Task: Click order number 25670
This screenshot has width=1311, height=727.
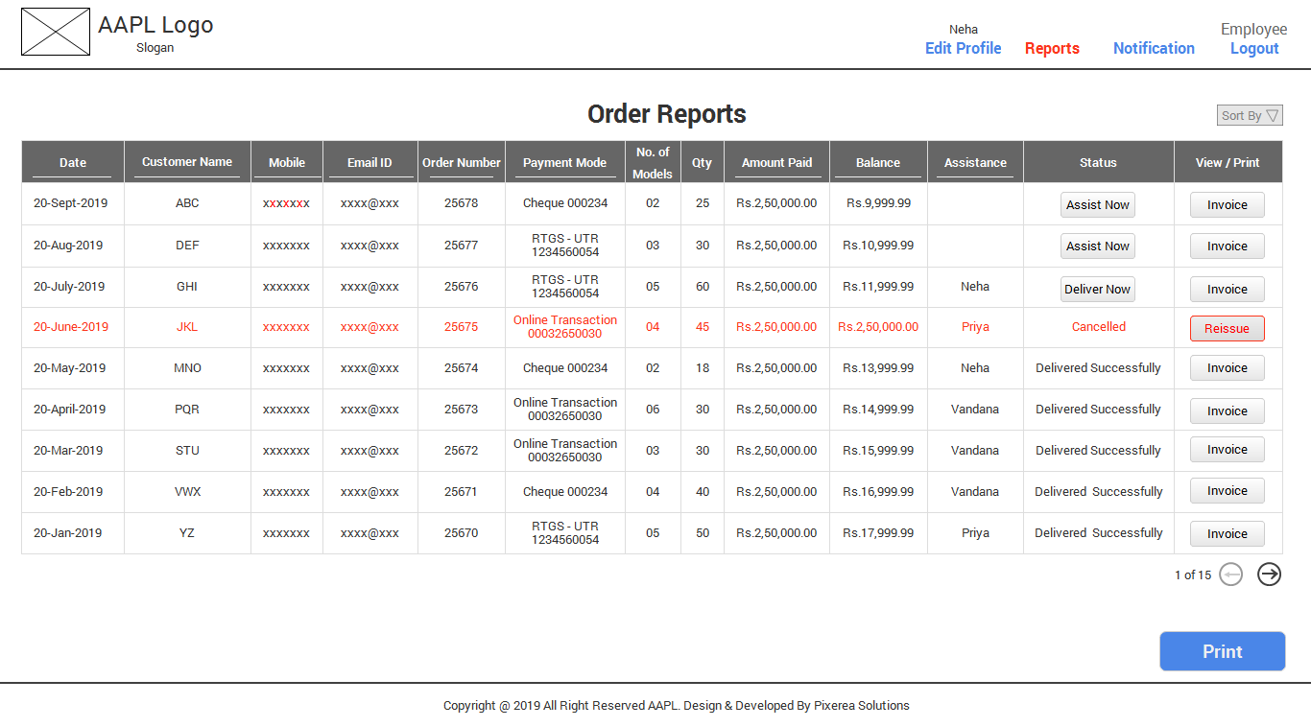Action: pyautogui.click(x=461, y=533)
